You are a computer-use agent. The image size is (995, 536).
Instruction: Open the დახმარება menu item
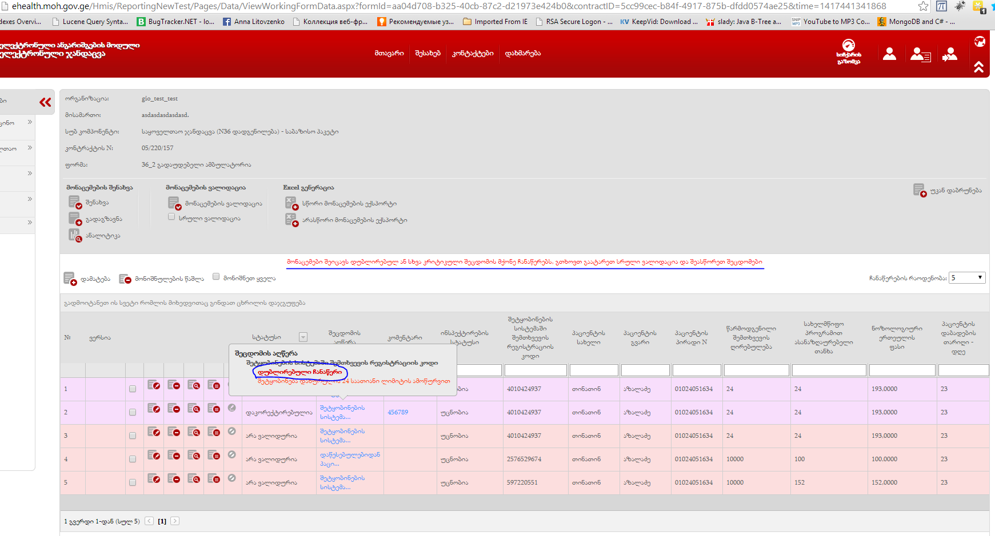point(522,53)
